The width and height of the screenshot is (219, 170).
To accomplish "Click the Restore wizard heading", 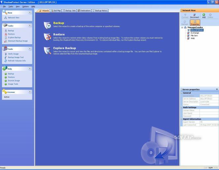I will click(59, 35).
